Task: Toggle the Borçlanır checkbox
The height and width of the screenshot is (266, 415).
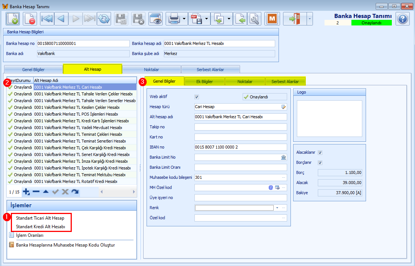Action: pyautogui.click(x=320, y=163)
